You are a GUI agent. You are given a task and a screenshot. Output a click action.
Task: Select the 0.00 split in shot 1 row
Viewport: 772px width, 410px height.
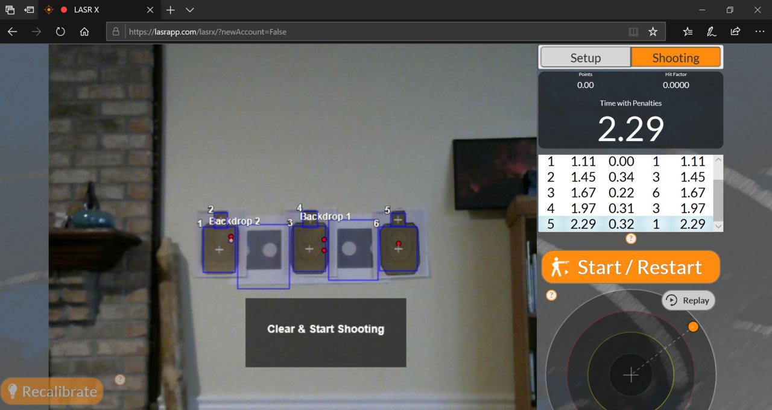[621, 161]
